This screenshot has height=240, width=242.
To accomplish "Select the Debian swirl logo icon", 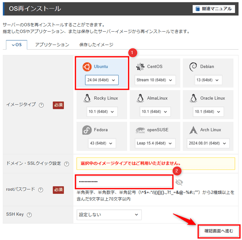I will click(x=193, y=67).
